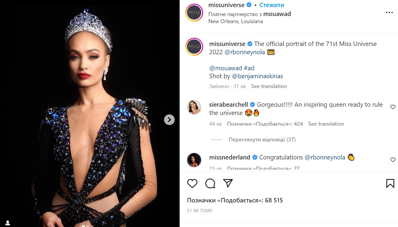The image size is (398, 227).
Task: Share the post via paper plane icon
Action: pos(228,183)
